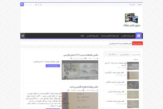Open the Google Plus social icon
Screen dimensions: 163x109
(39, 5)
